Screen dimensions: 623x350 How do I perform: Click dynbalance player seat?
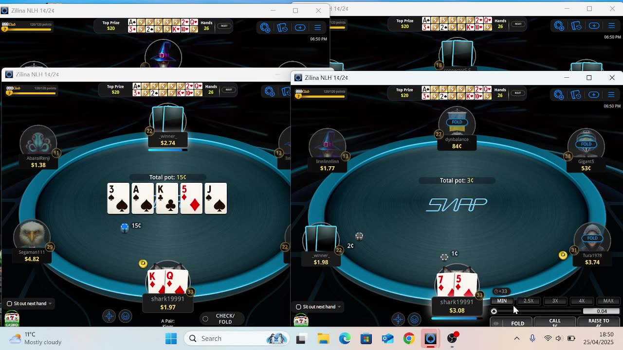point(457,129)
